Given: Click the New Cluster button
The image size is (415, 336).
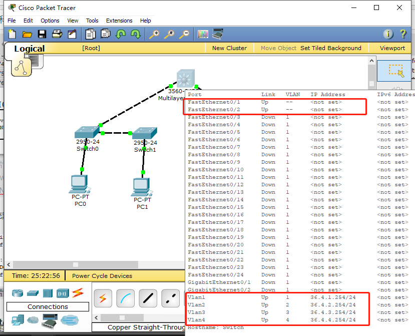Looking at the screenshot, I should point(229,48).
